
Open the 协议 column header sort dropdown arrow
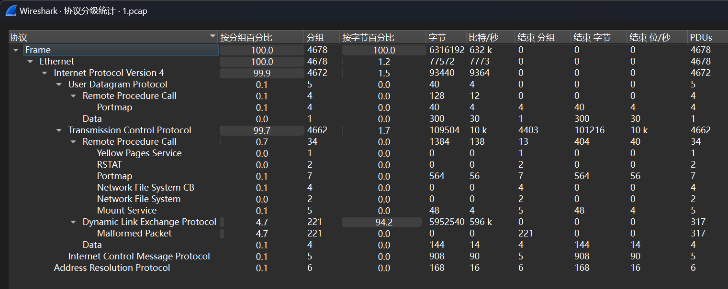213,37
